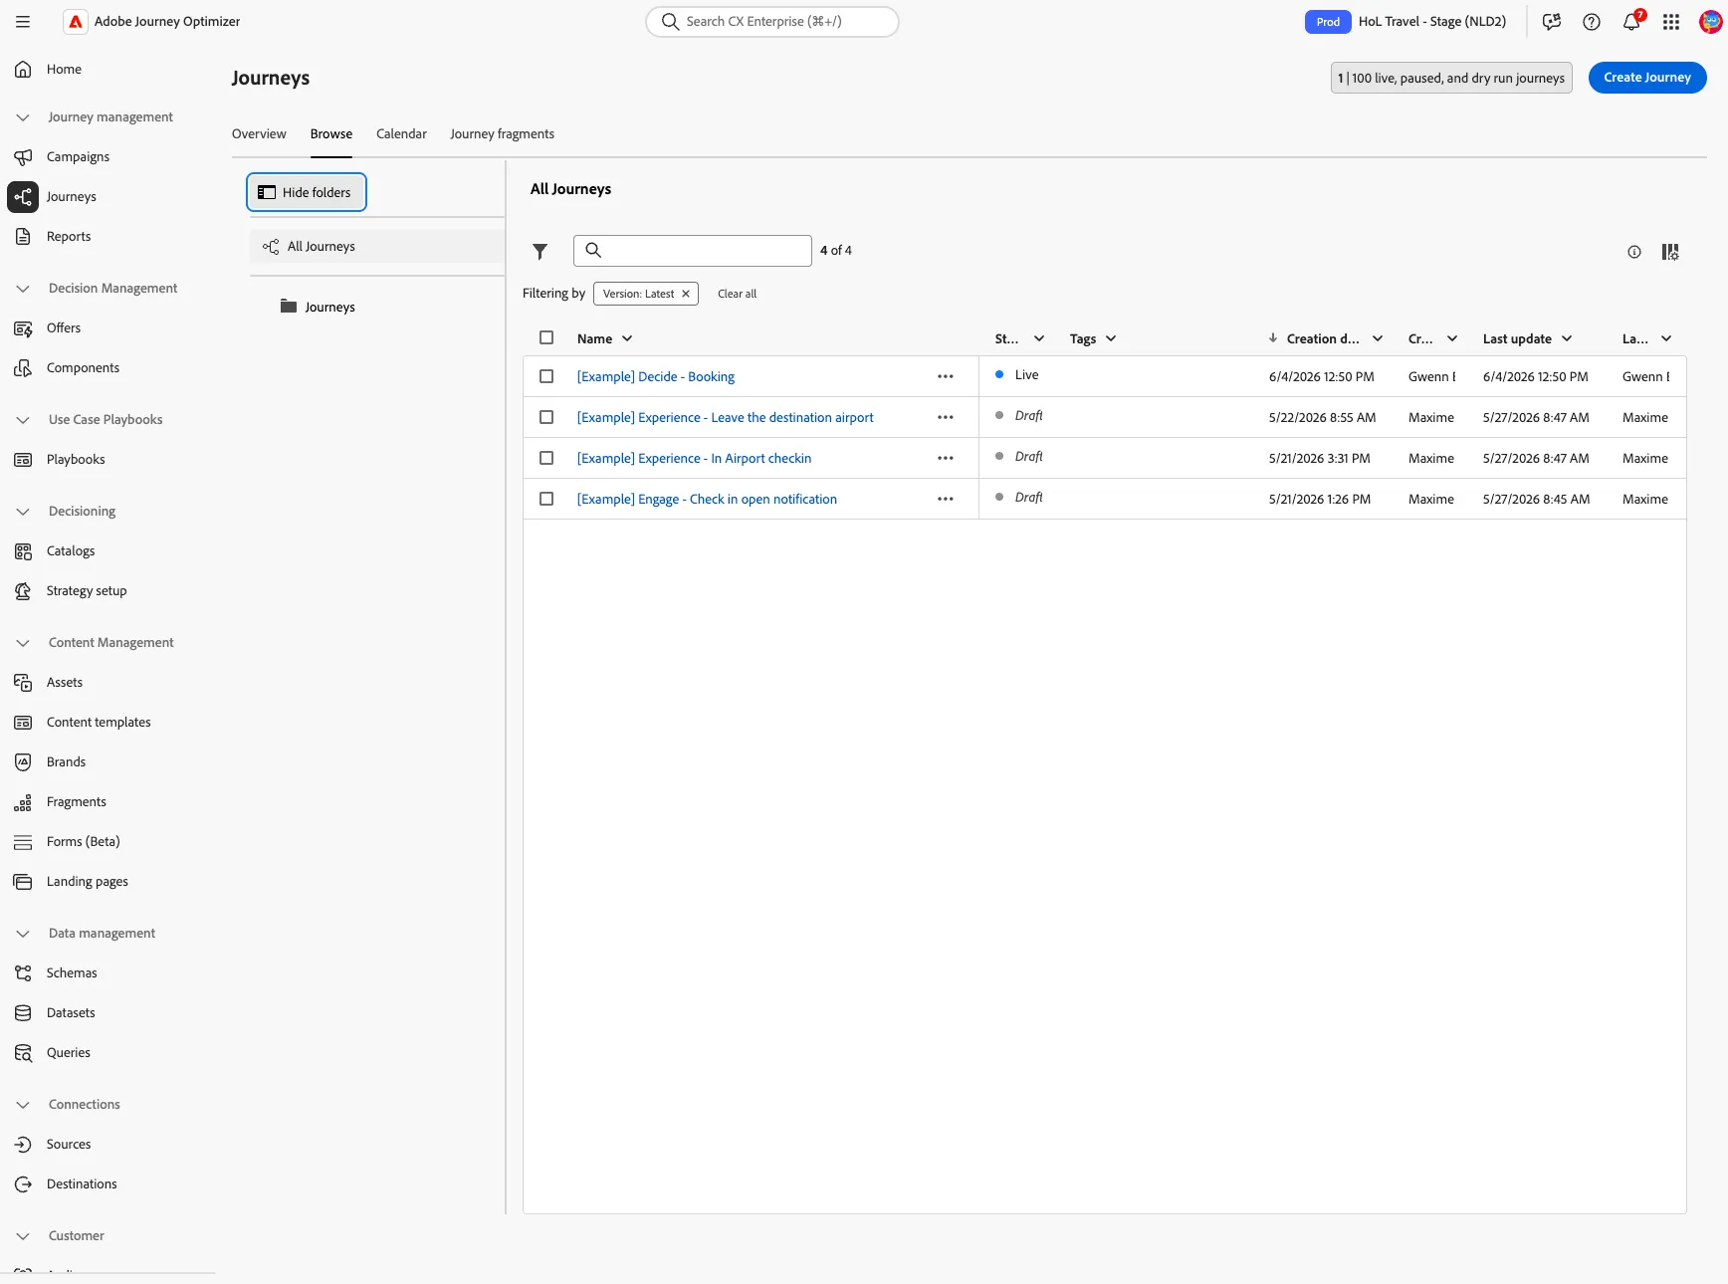This screenshot has width=1728, height=1284.
Task: Open the Creation date column dropdown
Action: pos(1378,338)
